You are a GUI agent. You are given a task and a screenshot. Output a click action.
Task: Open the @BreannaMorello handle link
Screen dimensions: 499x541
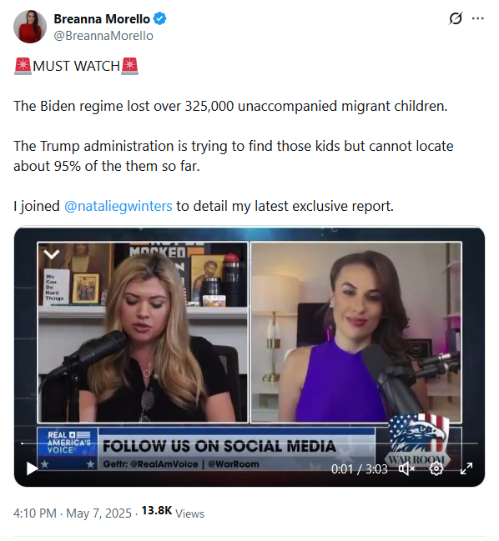click(x=103, y=36)
